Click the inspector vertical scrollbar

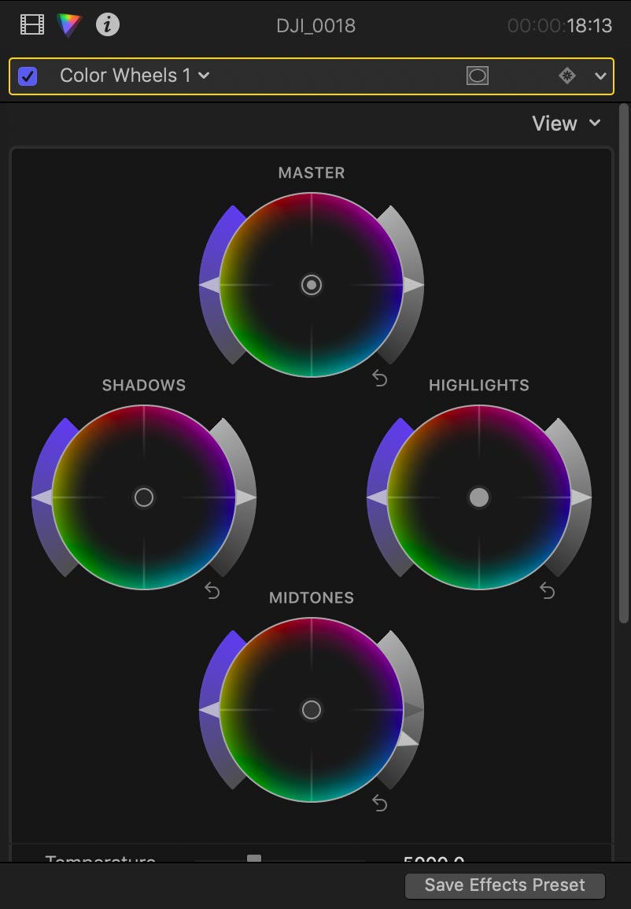click(x=623, y=362)
